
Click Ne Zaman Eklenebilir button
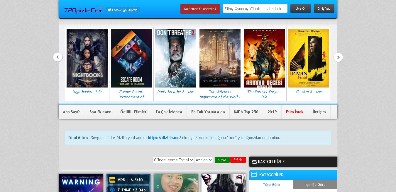[x=200, y=9]
